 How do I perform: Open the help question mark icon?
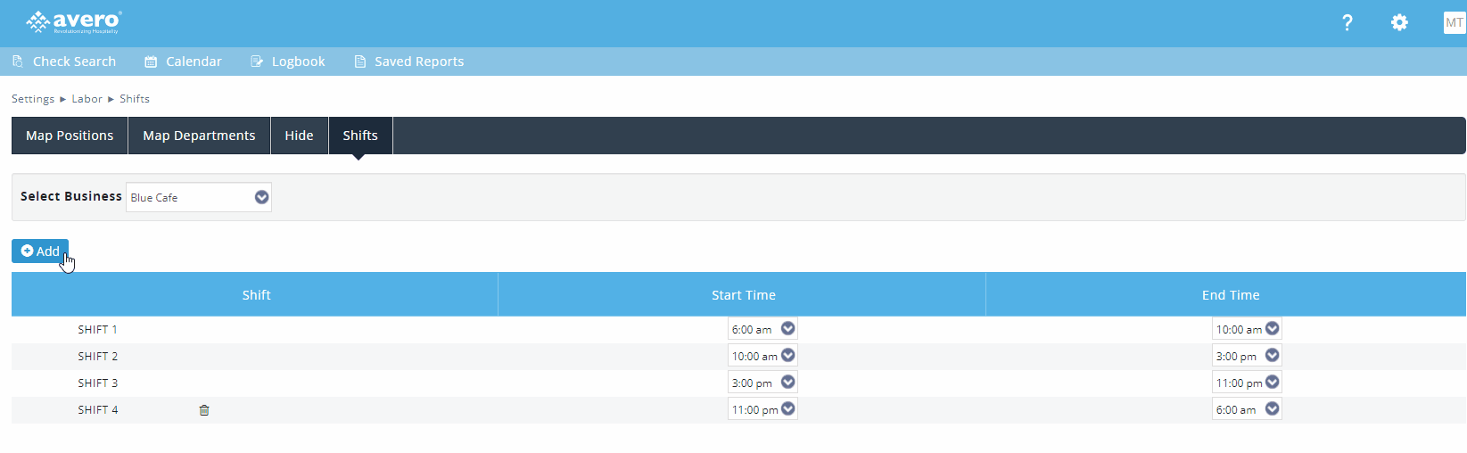pyautogui.click(x=1347, y=23)
